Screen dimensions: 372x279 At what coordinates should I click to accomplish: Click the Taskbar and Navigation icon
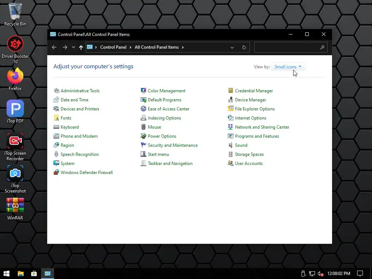click(143, 163)
